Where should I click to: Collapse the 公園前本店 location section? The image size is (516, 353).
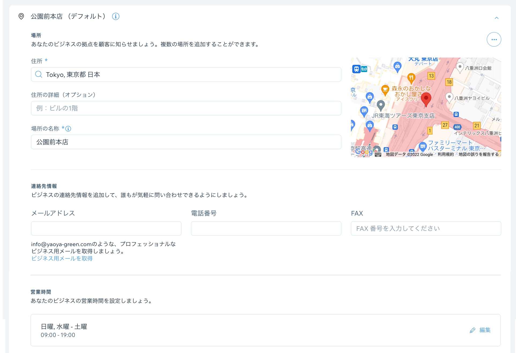click(496, 18)
